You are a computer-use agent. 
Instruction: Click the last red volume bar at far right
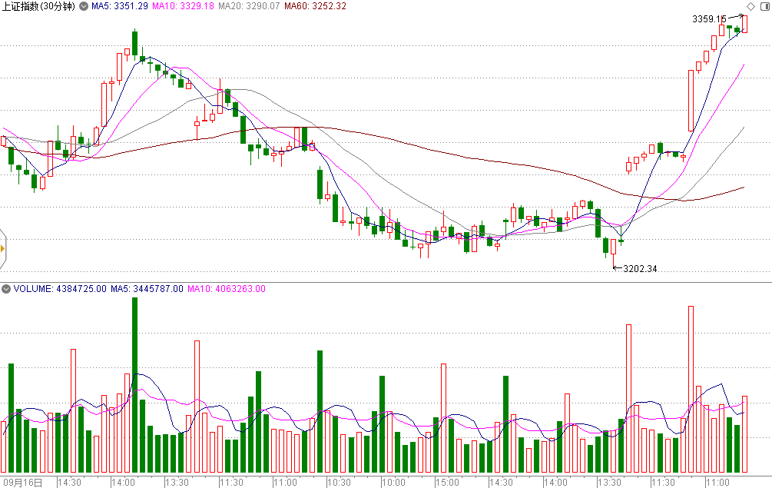[744, 434]
